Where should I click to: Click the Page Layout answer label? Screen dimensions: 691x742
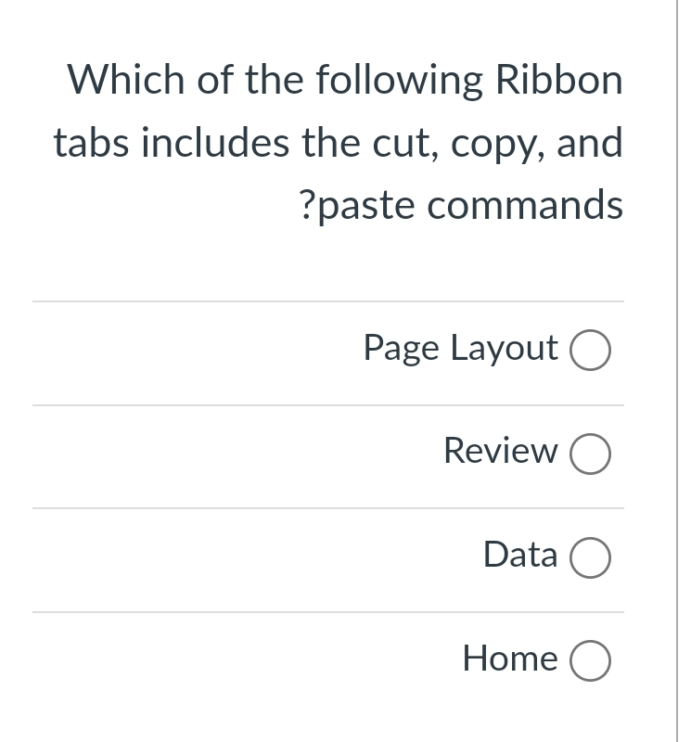click(460, 349)
